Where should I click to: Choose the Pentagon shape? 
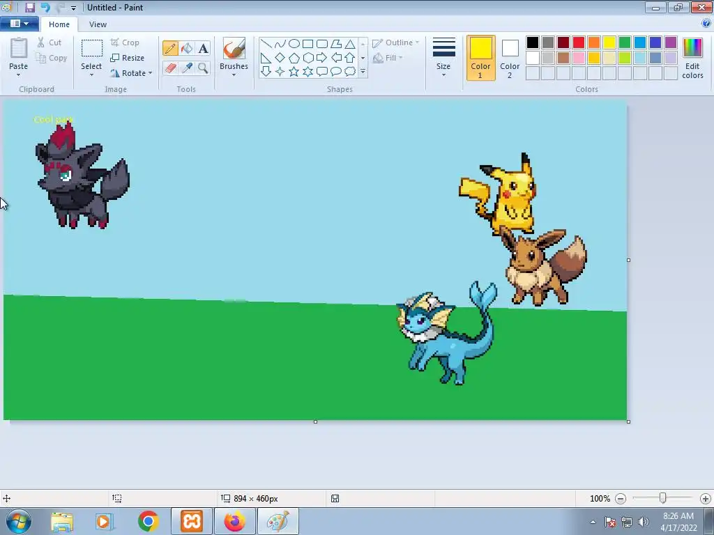coord(294,58)
